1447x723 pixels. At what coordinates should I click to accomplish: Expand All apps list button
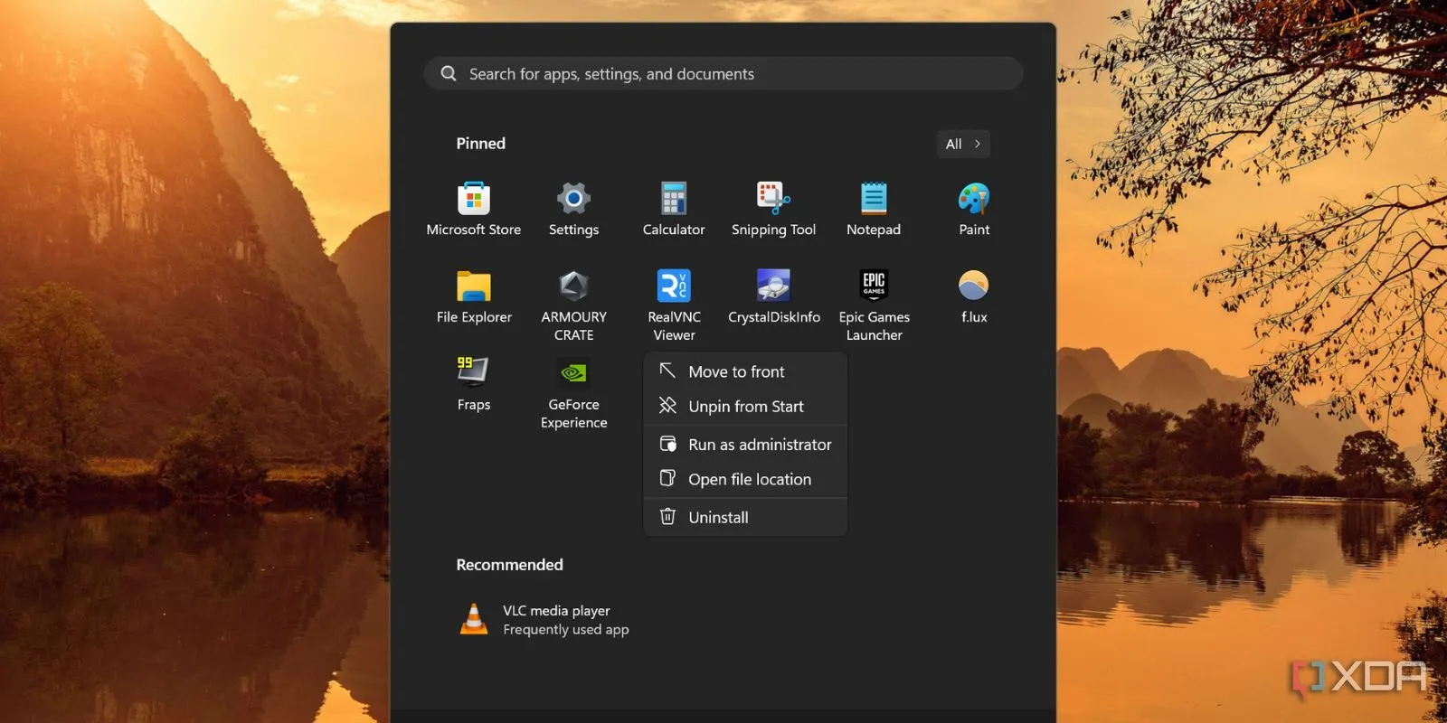pyautogui.click(x=962, y=144)
